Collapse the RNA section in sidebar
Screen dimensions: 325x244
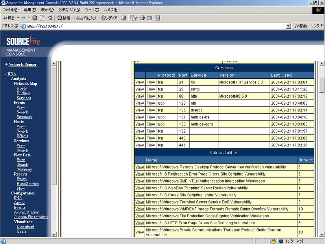pos(6,74)
